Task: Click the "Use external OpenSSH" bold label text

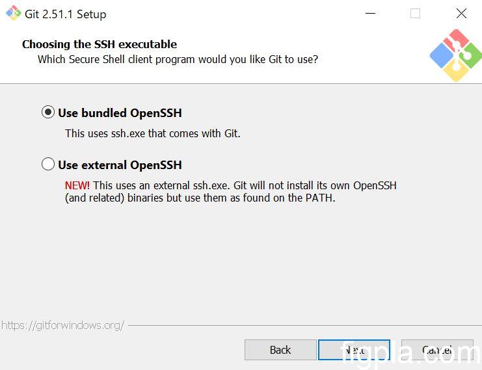Action: 120,165
